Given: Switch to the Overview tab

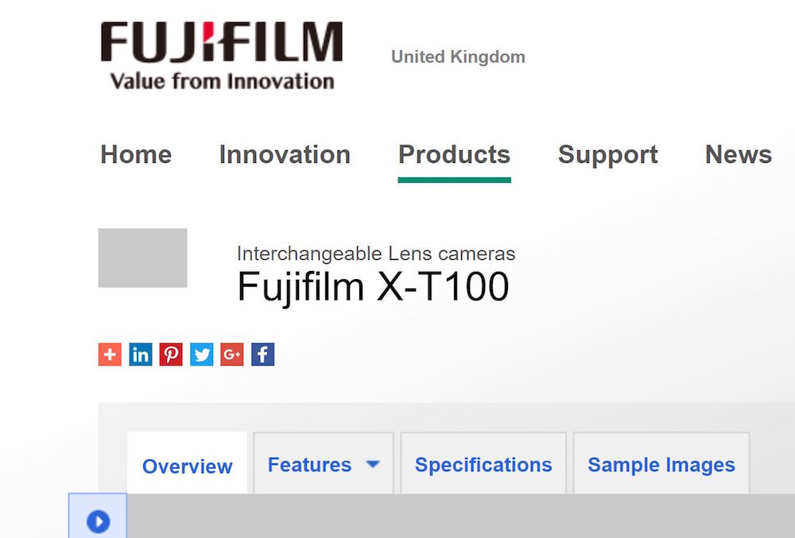Looking at the screenshot, I should click(x=188, y=466).
